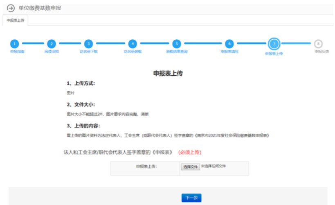335x205 pixels.
Task: Select the 申报表上传 tab
Action: tap(16, 20)
